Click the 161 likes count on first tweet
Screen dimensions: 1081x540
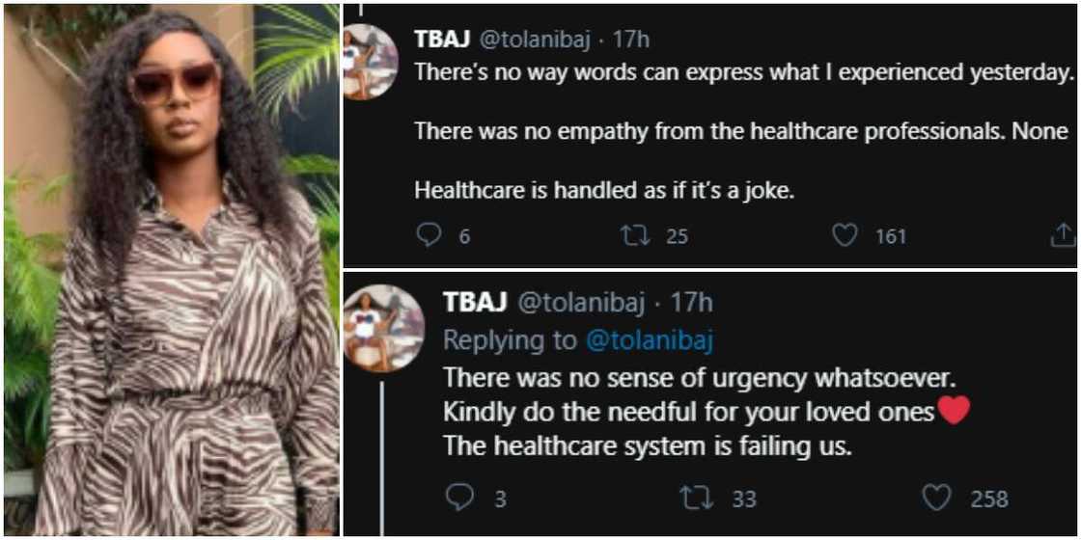[890, 235]
